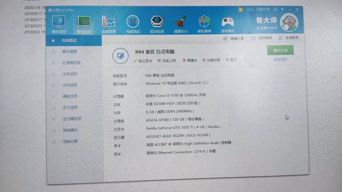Open the title bar dropdown menu arrow

click(282, 9)
